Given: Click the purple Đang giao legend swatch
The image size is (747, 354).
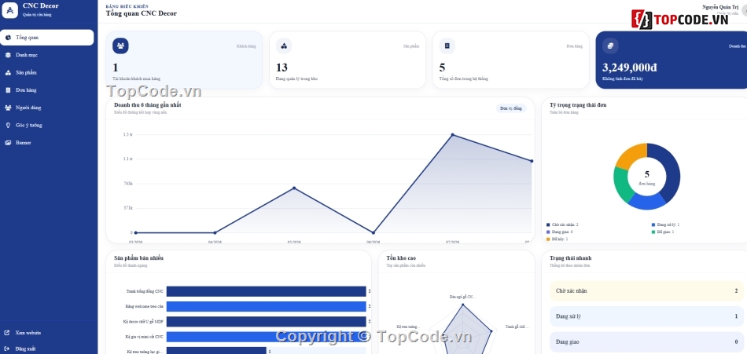Looking at the screenshot, I should (x=548, y=232).
